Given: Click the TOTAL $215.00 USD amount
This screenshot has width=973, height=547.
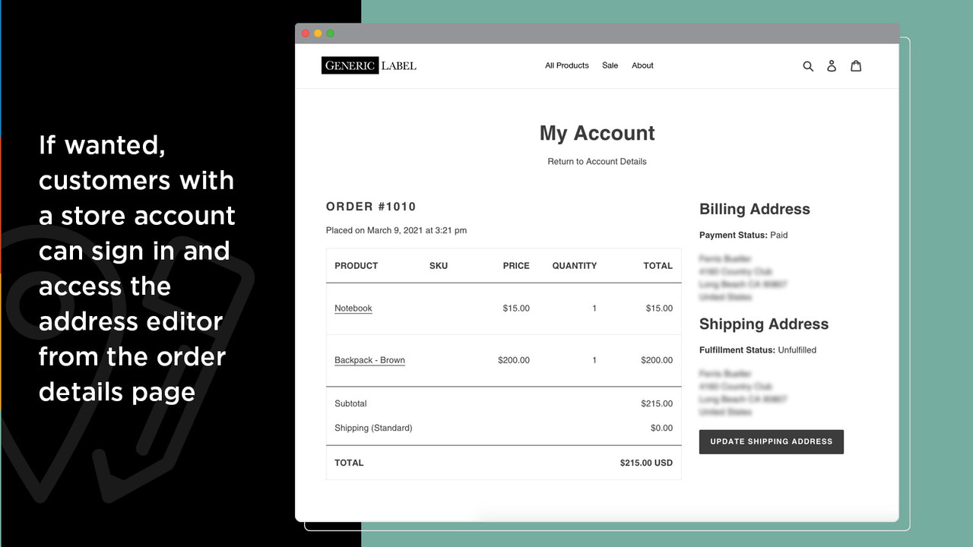Looking at the screenshot, I should tap(646, 463).
